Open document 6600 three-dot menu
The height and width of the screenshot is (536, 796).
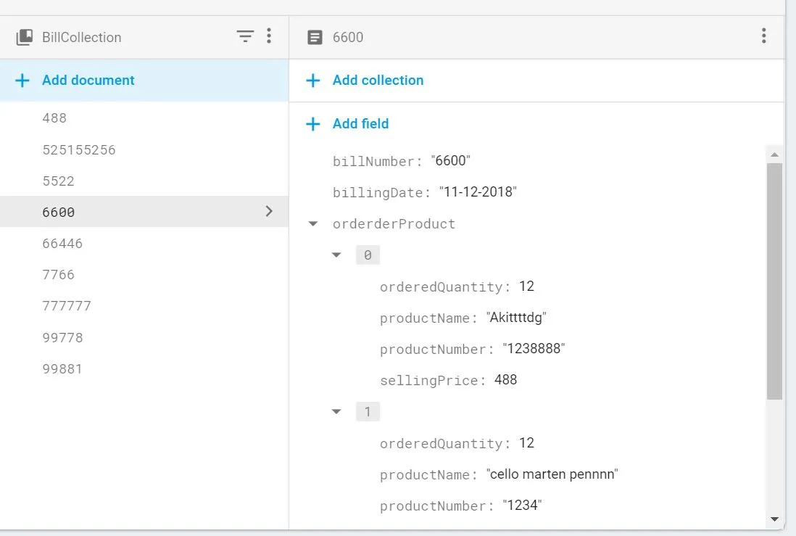(763, 36)
